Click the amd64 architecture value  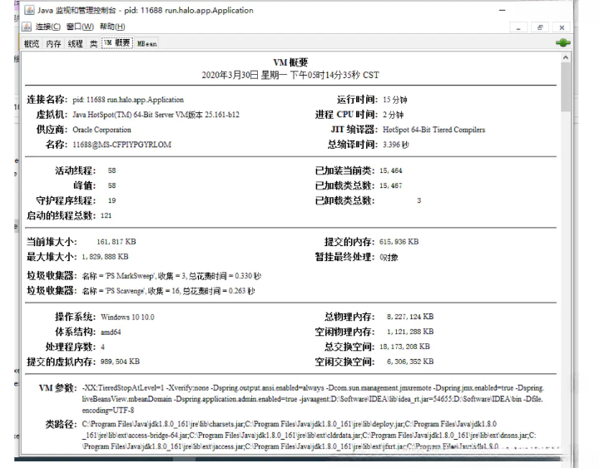click(111, 333)
